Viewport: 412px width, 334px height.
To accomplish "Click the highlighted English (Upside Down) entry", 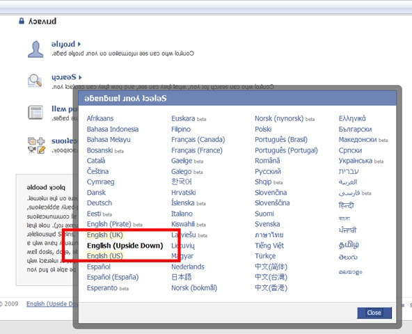I will pyautogui.click(x=125, y=246).
